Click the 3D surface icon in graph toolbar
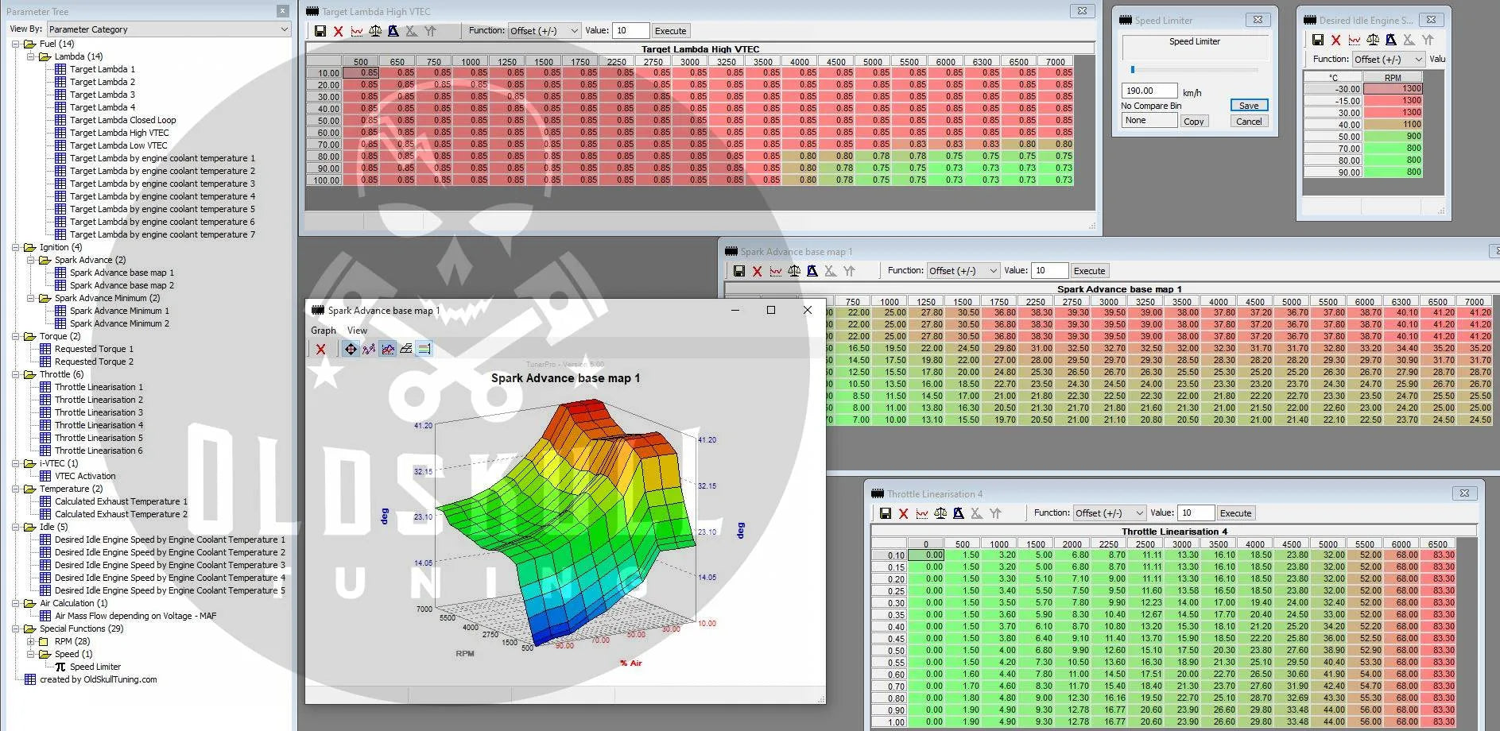The height and width of the screenshot is (731, 1500). point(406,349)
